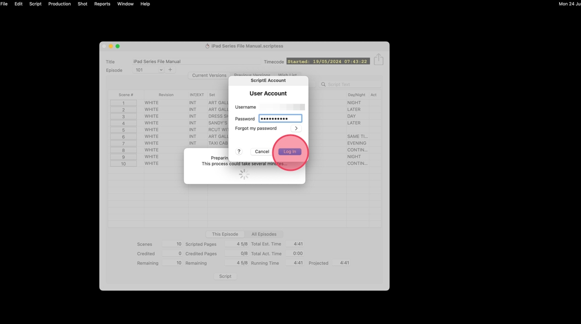This screenshot has width=581, height=324.
Task: Open the Production menu
Action: 59,4
